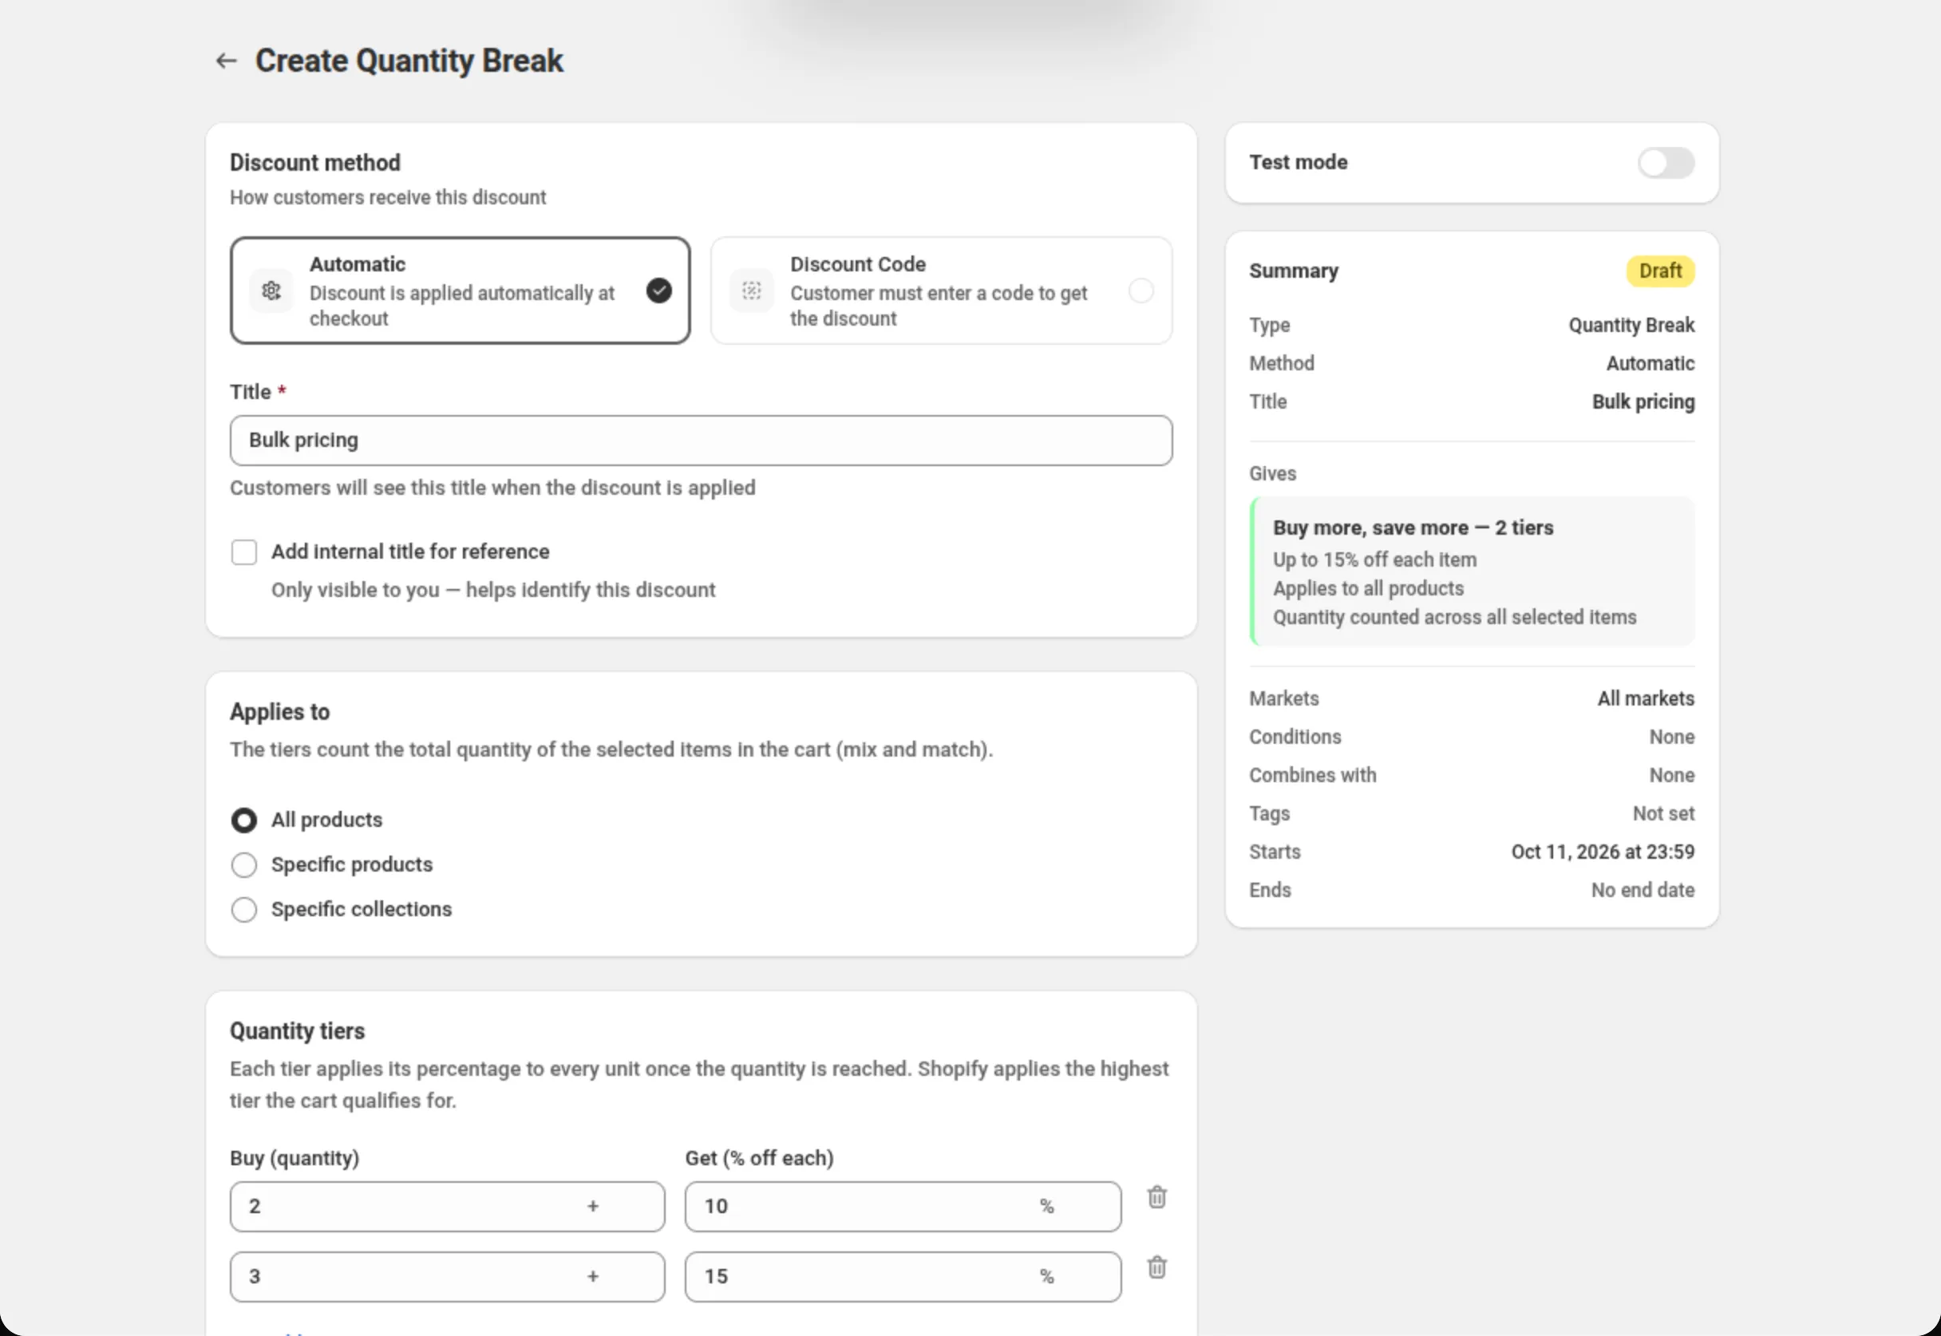
Task: Click the All markets value
Action: tap(1646, 699)
